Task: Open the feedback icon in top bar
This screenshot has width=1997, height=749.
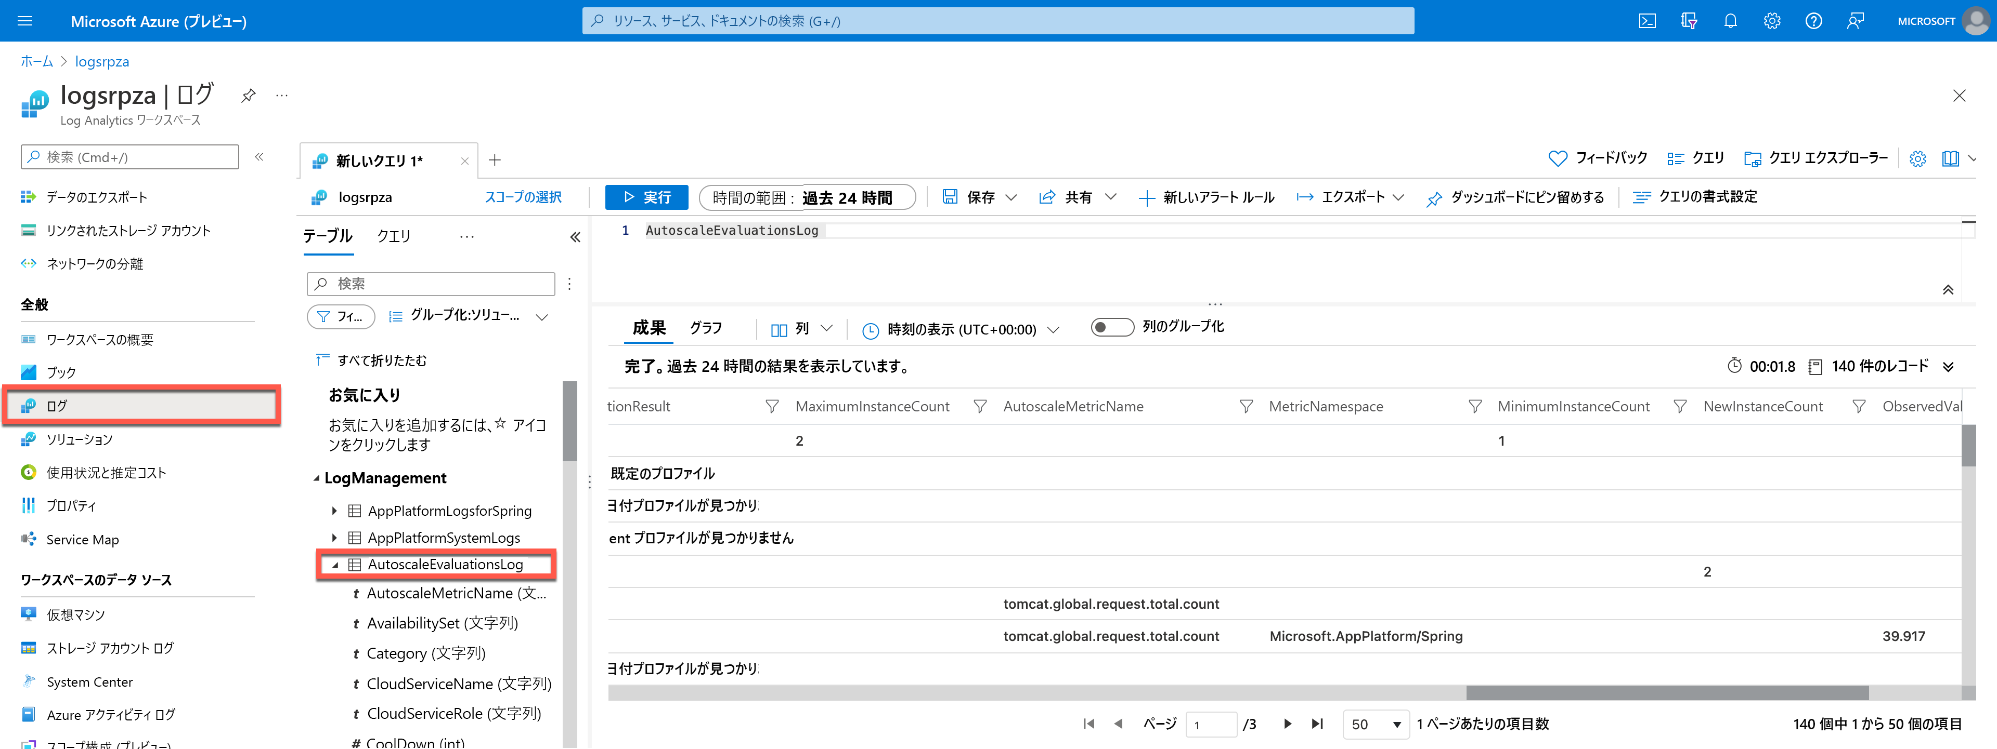Action: click(x=1855, y=21)
